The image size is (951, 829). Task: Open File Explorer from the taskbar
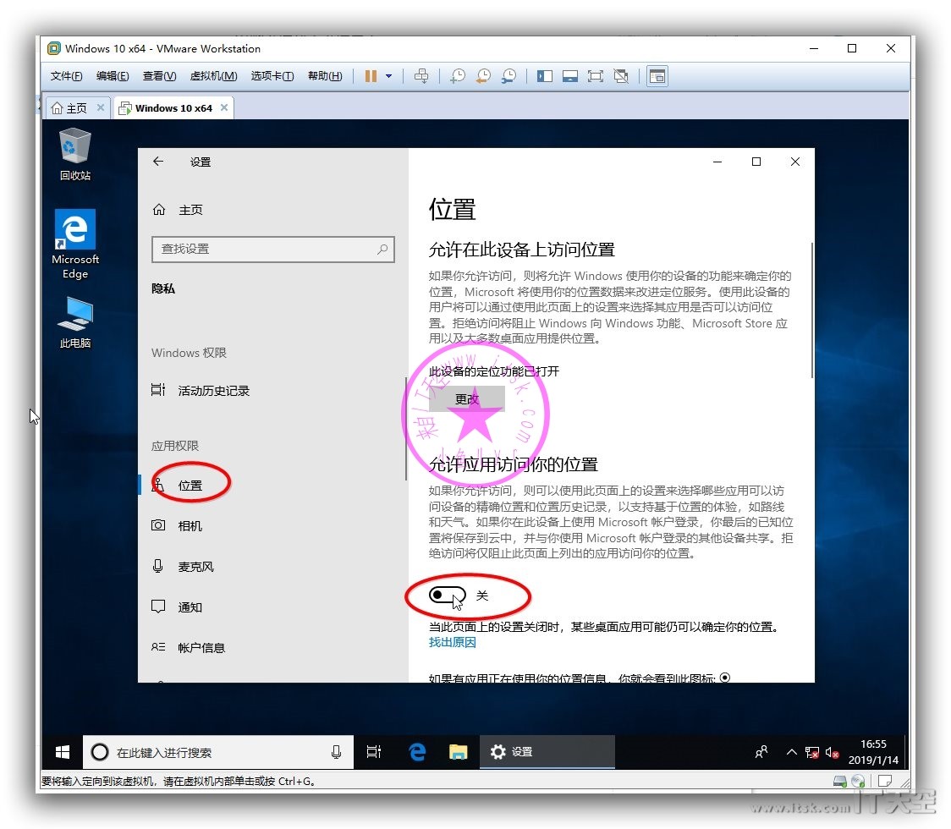coord(458,752)
